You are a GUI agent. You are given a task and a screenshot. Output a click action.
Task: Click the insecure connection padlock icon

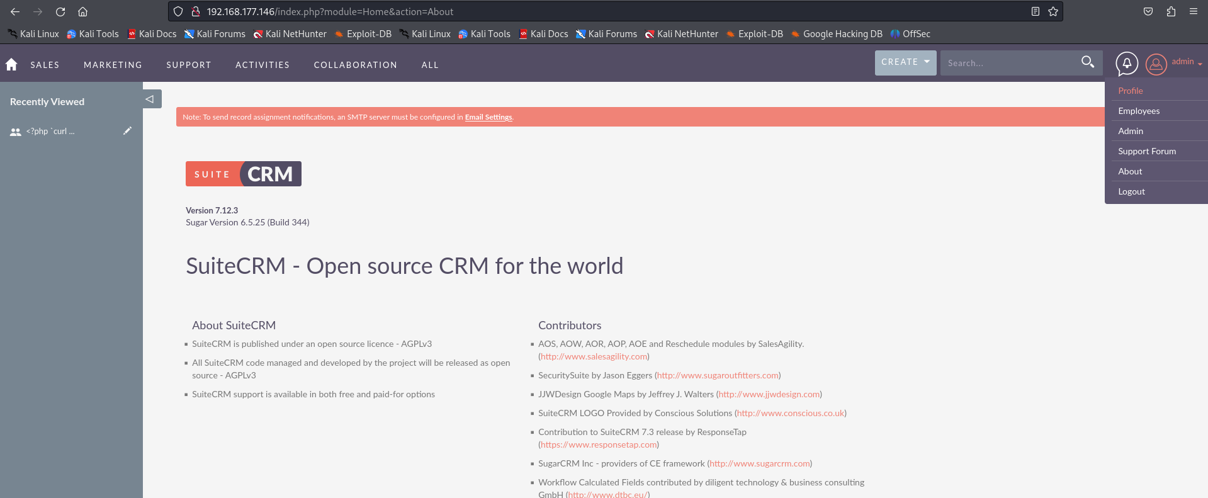click(x=195, y=11)
